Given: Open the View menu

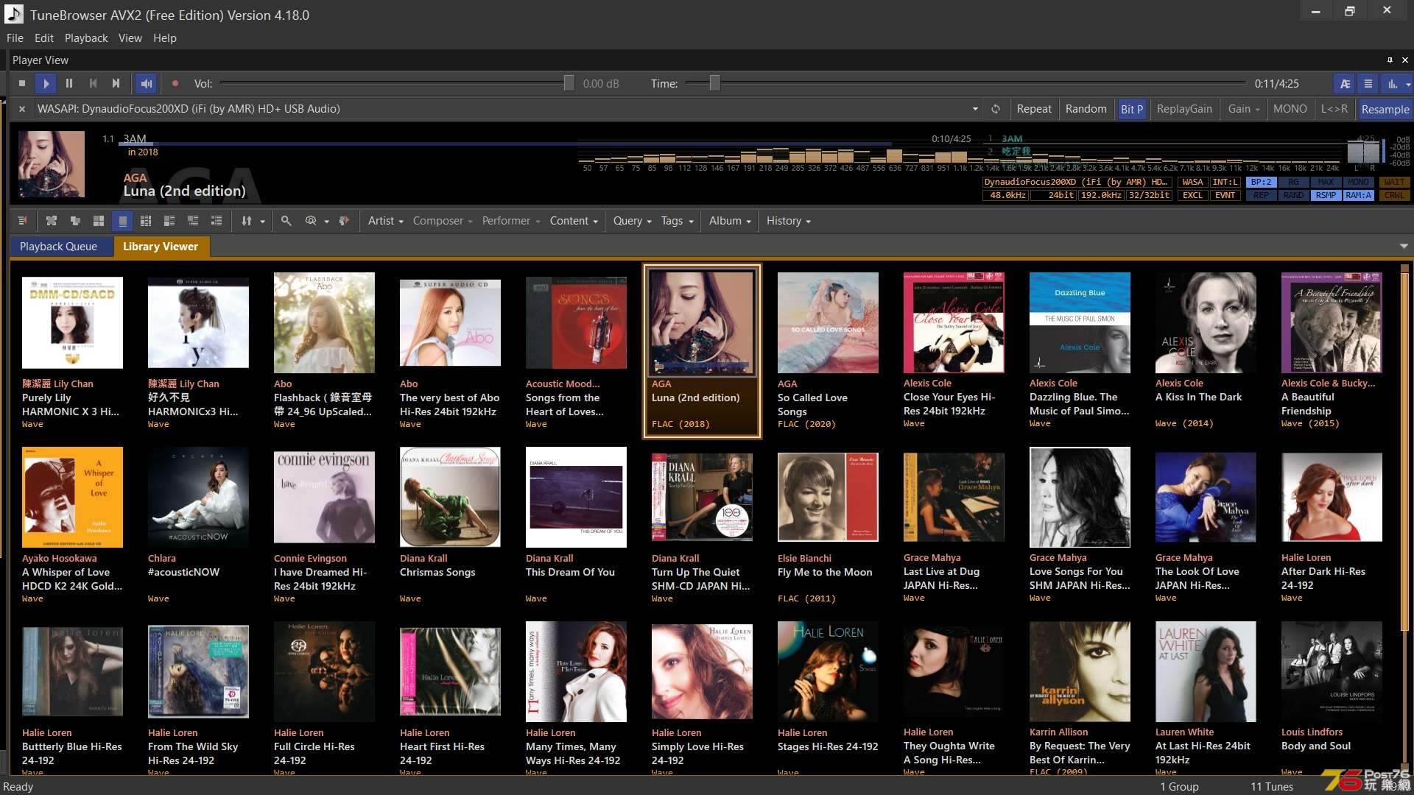Looking at the screenshot, I should [x=130, y=38].
